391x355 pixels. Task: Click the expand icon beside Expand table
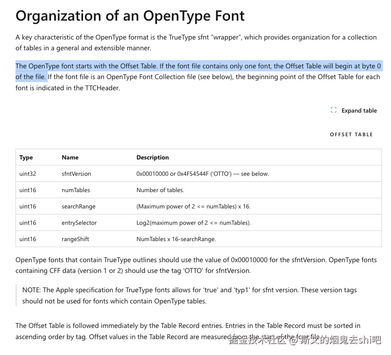[333, 110]
